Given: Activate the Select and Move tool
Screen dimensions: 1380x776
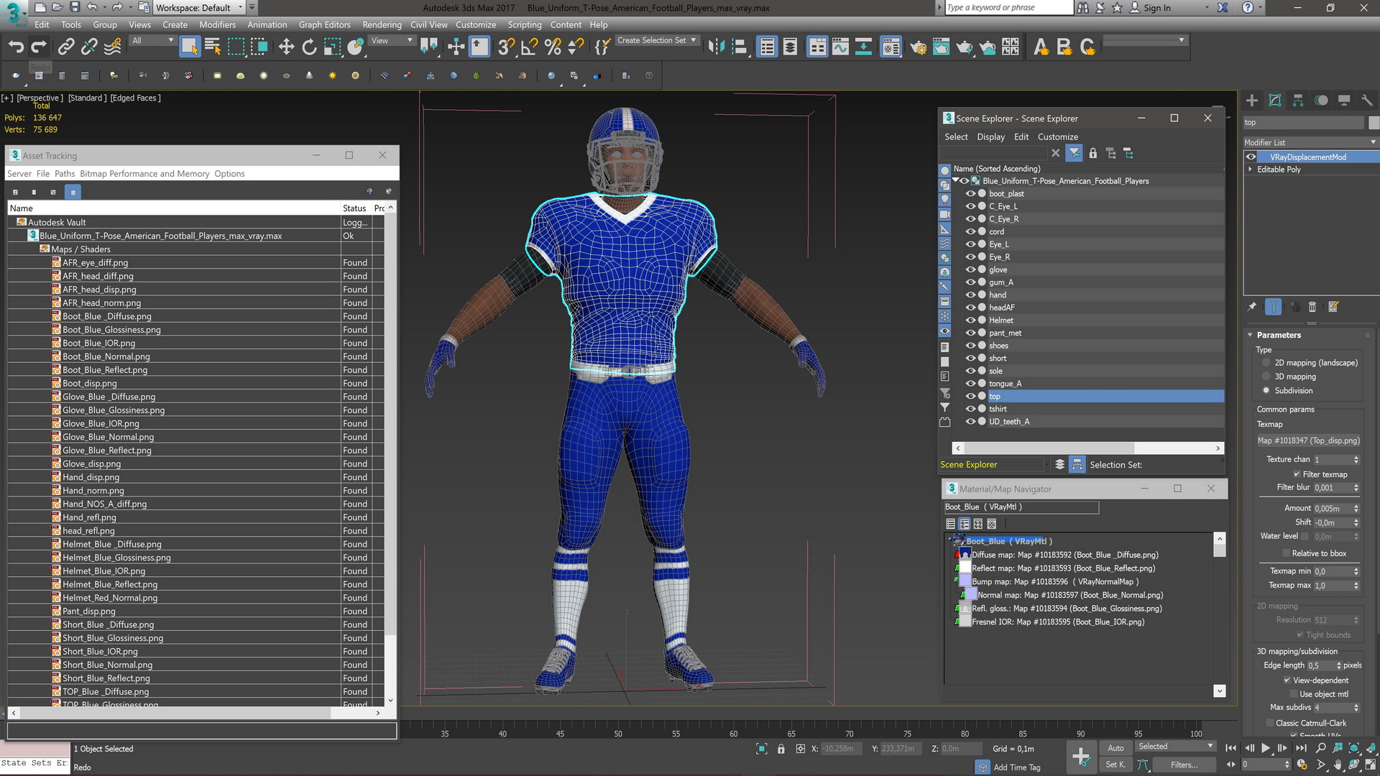Looking at the screenshot, I should pos(286,47).
